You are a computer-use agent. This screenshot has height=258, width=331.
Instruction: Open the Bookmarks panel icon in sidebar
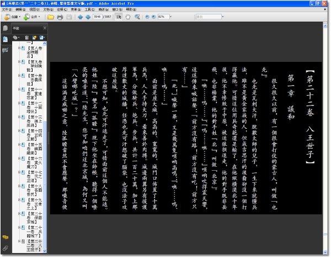click(6, 39)
